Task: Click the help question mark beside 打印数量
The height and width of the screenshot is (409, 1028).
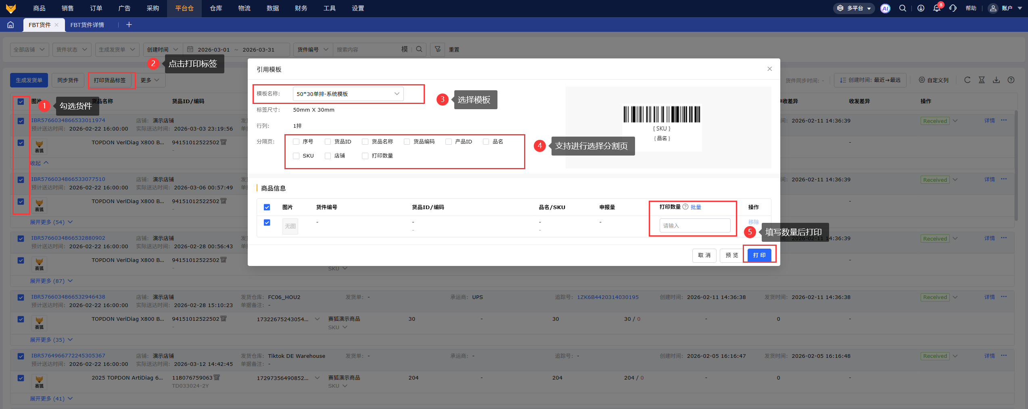Action: tap(685, 207)
